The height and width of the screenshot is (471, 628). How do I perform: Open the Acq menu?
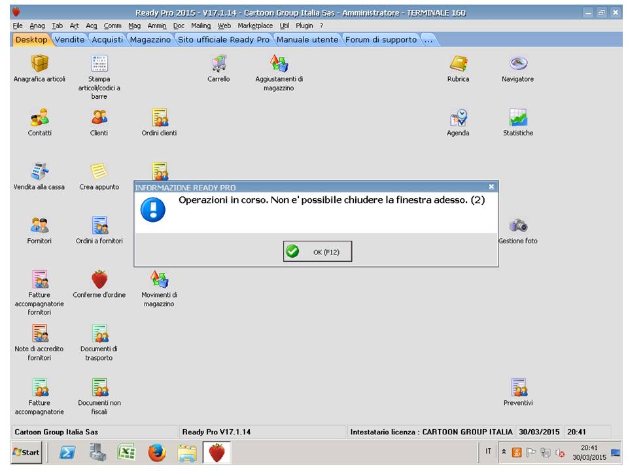click(x=92, y=26)
